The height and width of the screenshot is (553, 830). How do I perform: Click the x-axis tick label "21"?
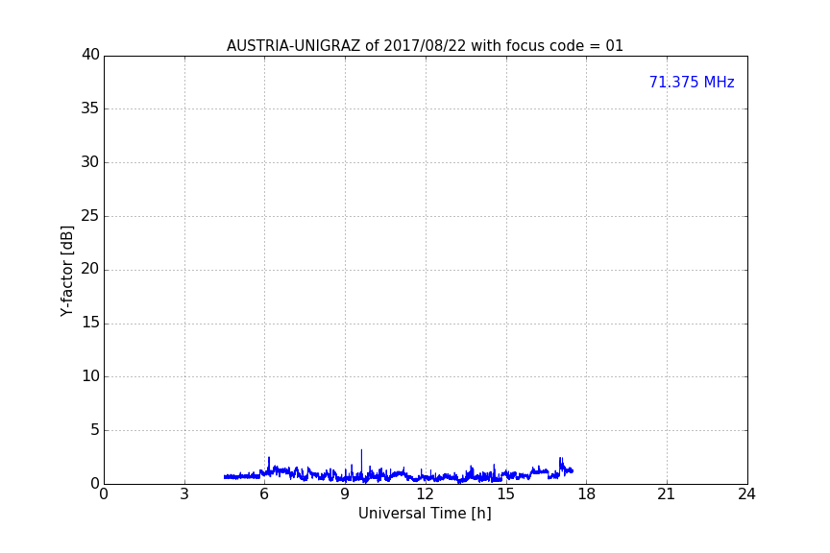point(667,494)
